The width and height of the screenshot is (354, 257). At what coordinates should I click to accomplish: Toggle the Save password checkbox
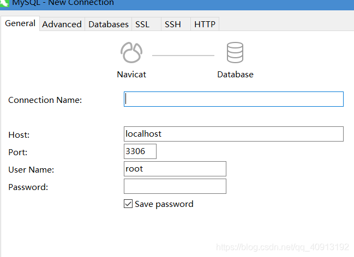pos(128,204)
